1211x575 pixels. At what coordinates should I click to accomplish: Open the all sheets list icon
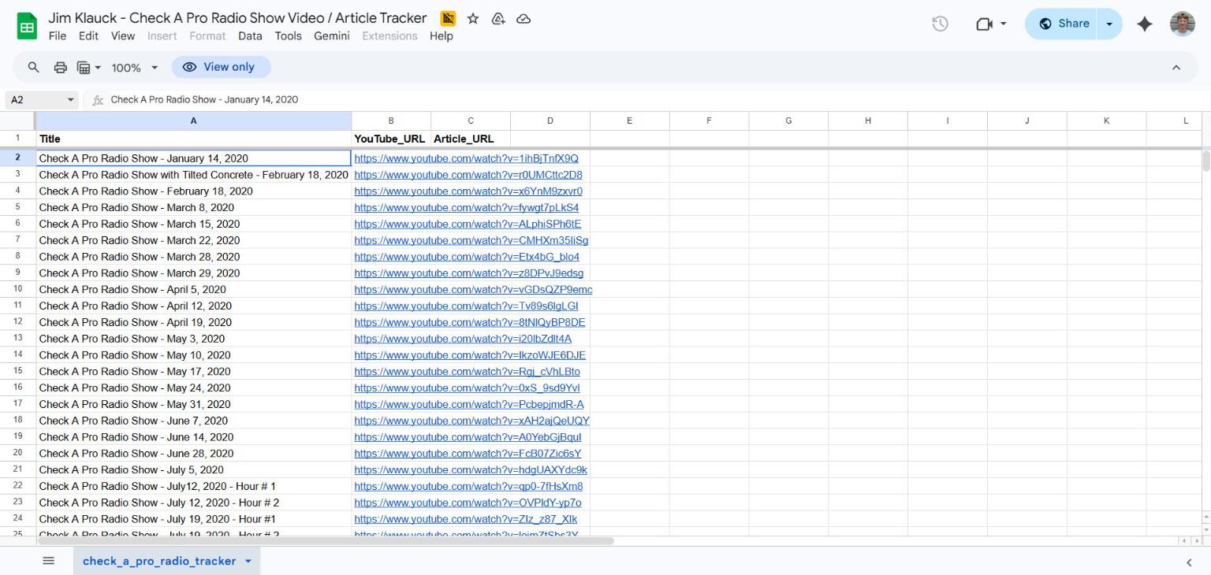point(49,561)
